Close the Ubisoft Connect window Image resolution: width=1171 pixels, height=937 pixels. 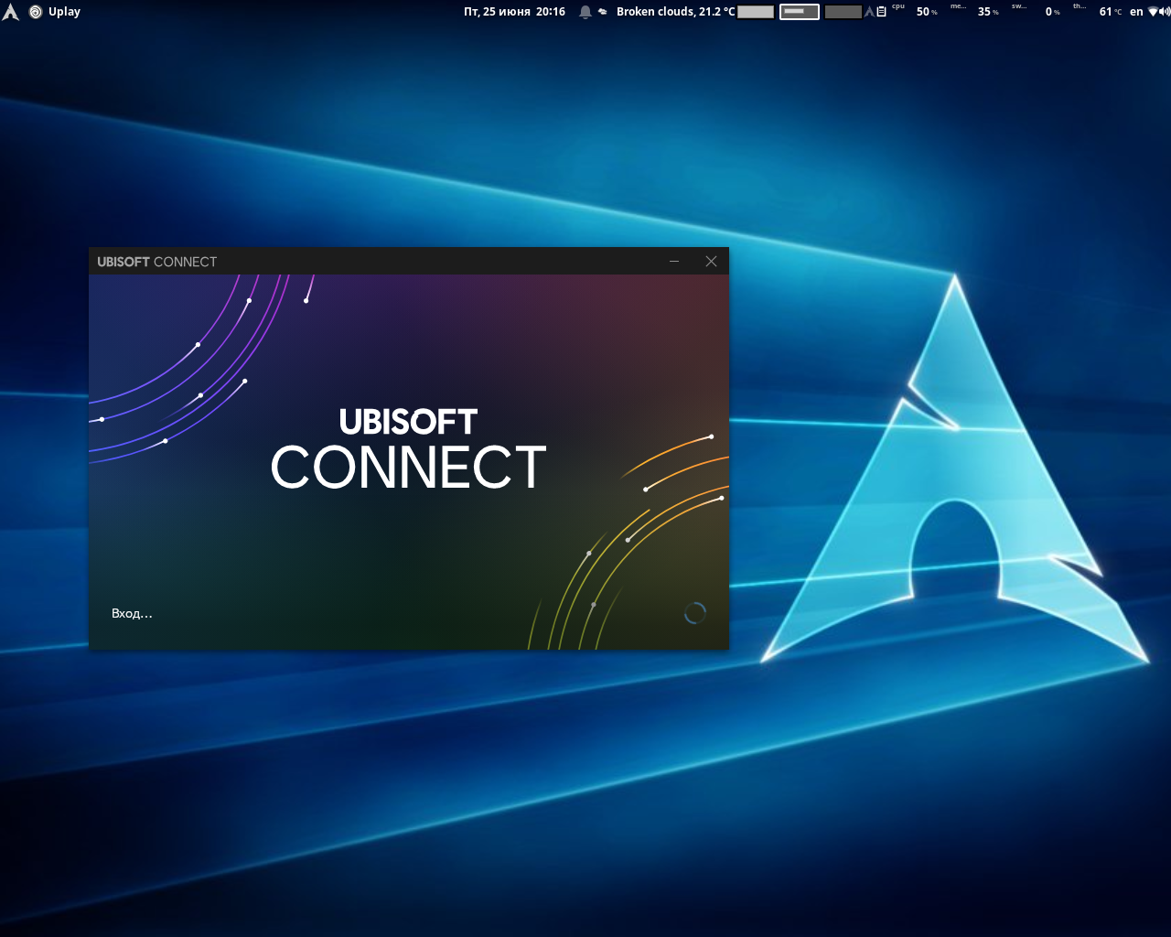coord(711,262)
